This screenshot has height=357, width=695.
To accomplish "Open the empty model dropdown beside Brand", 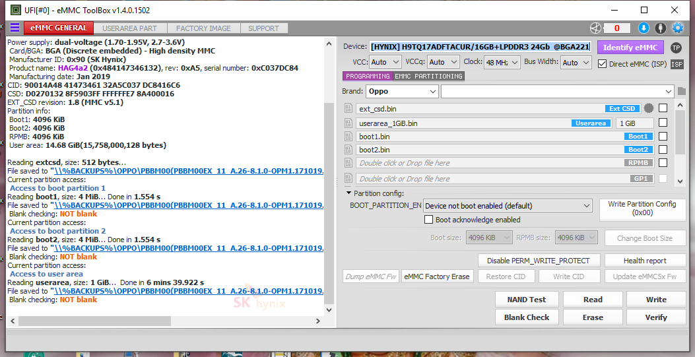I will pos(558,92).
